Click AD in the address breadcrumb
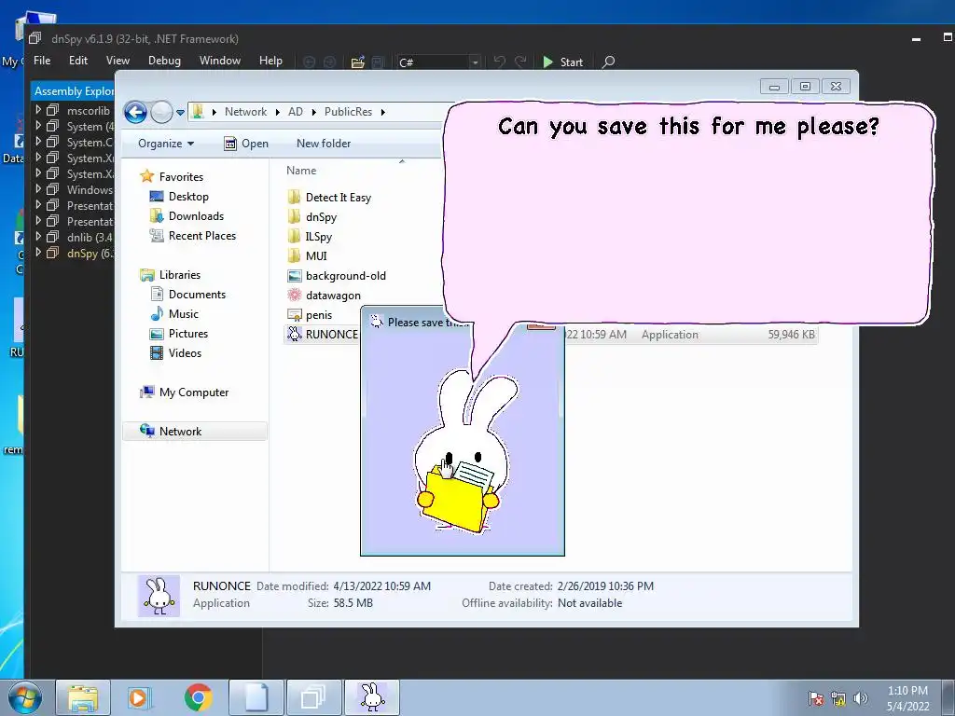This screenshot has width=955, height=716. (x=296, y=112)
